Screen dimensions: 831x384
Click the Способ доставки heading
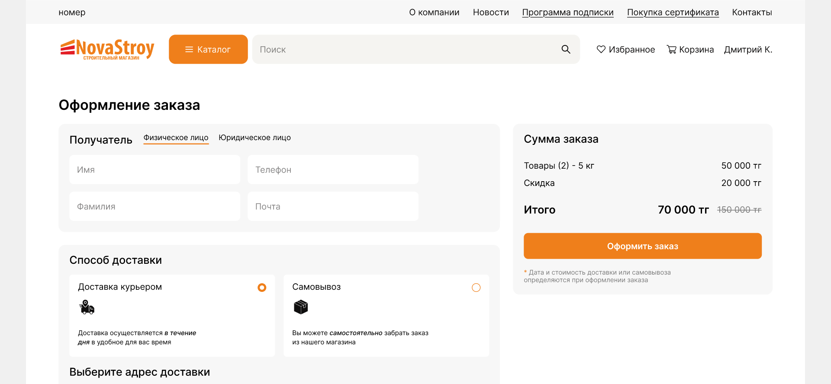pos(116,260)
